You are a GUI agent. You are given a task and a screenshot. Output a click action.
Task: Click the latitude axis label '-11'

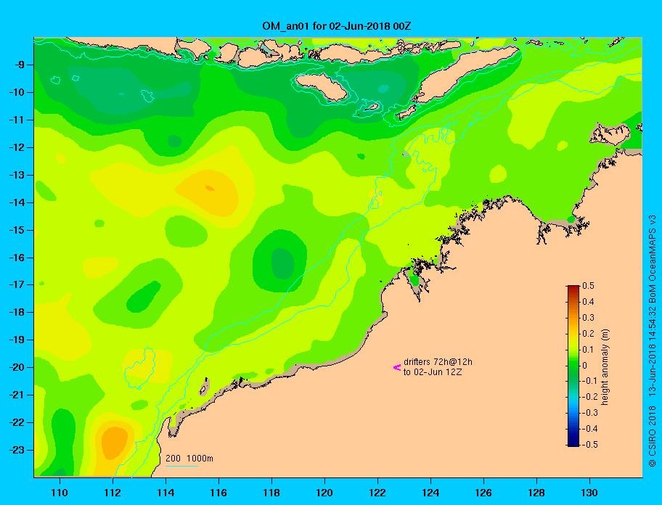pyautogui.click(x=16, y=120)
